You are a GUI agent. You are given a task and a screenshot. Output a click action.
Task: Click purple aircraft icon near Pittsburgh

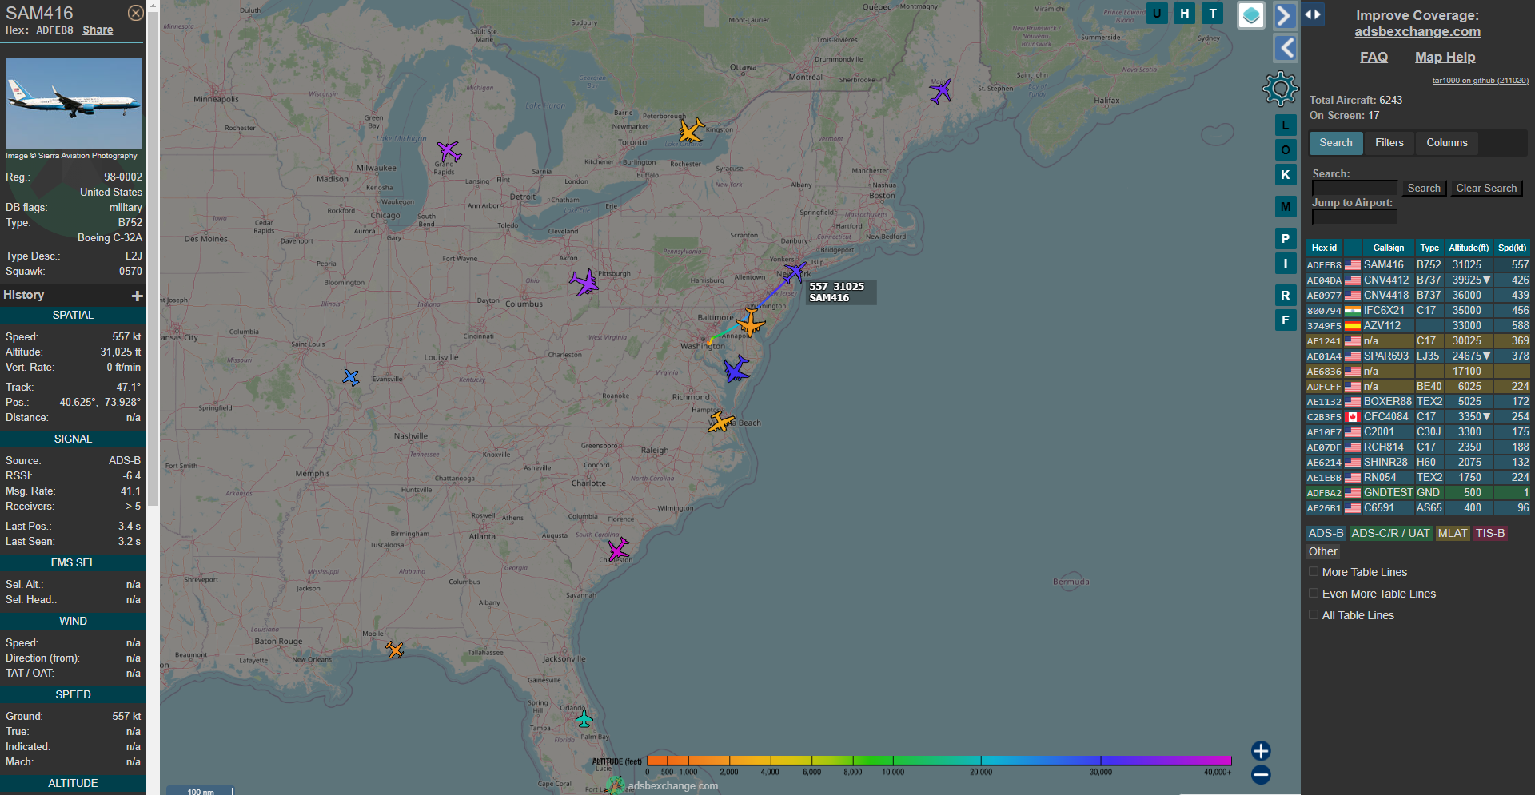tap(584, 282)
